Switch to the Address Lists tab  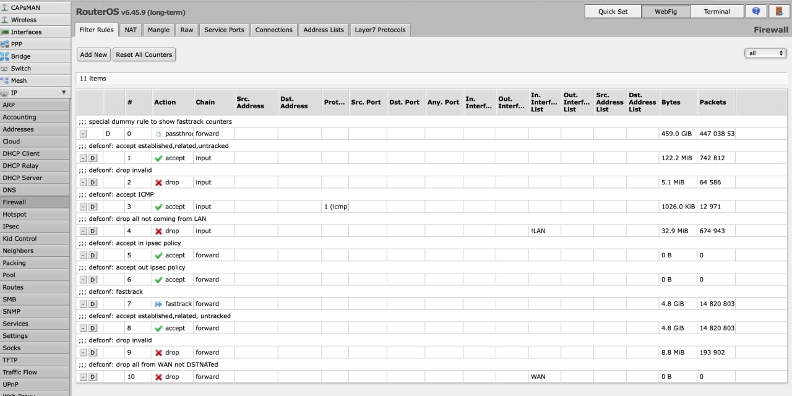pos(324,30)
